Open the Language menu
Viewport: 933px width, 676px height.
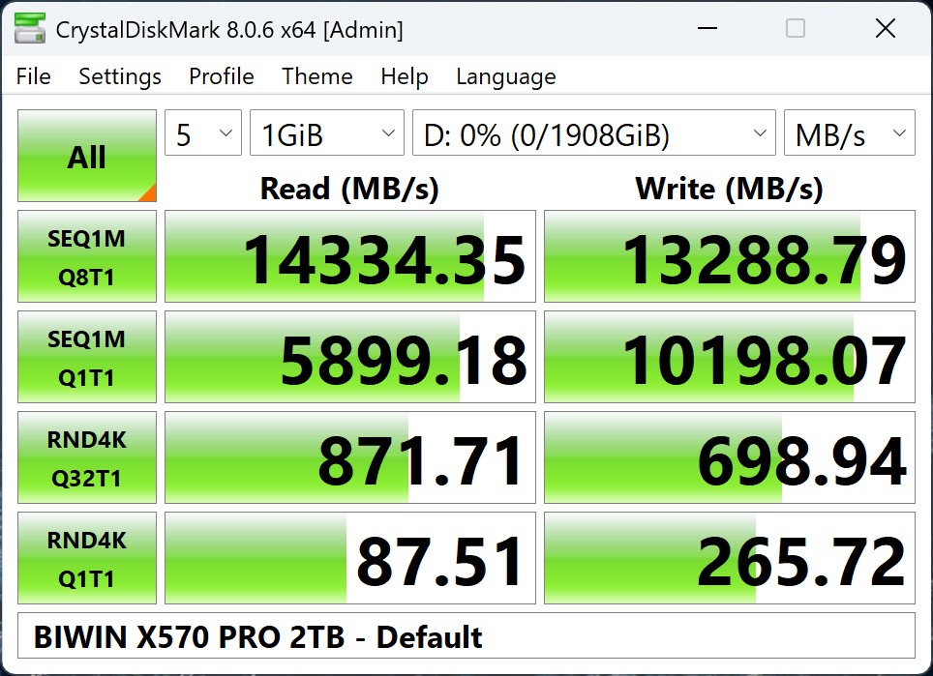tap(506, 76)
